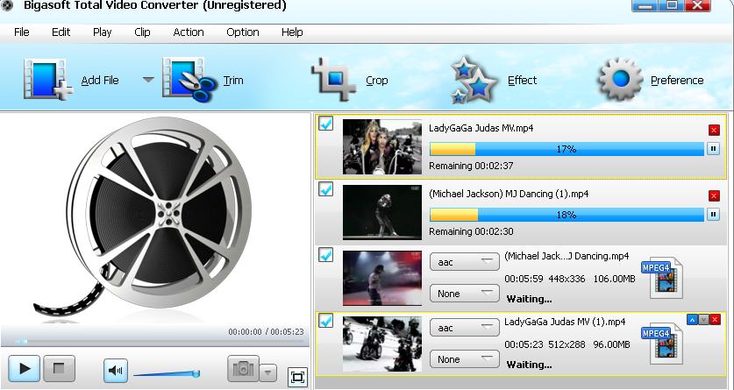
Task: Click the Add File film icon
Action: tap(41, 80)
